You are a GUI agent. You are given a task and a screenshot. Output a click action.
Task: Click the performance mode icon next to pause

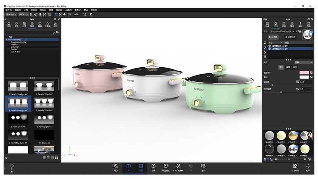point(36,14)
